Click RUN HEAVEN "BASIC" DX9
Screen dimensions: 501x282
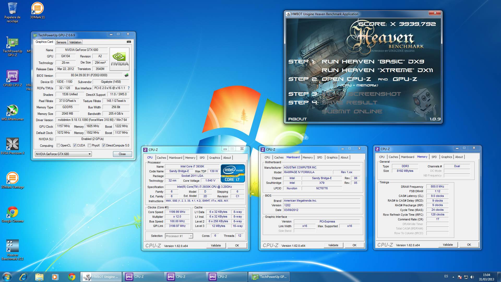pyautogui.click(x=373, y=62)
